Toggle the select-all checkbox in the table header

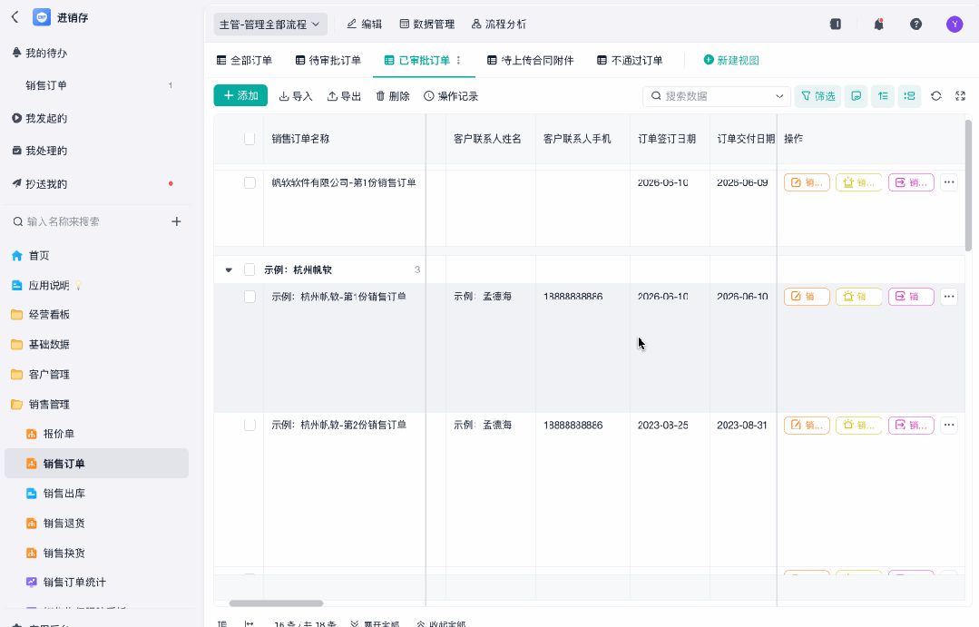(x=250, y=139)
